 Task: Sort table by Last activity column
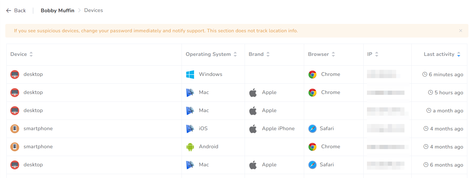(459, 54)
